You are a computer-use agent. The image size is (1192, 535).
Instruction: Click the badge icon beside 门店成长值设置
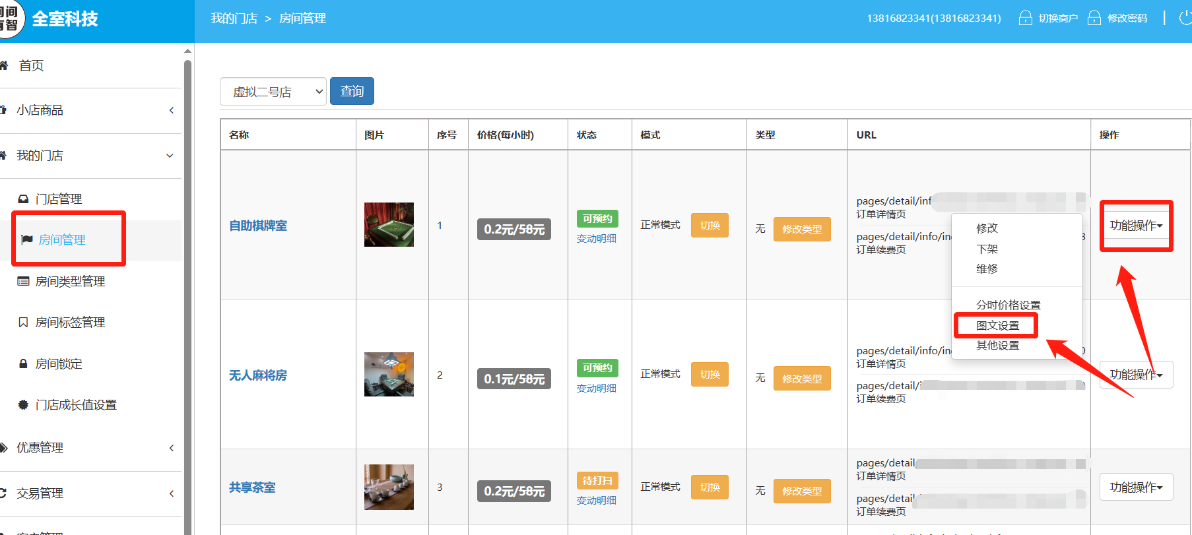23,405
